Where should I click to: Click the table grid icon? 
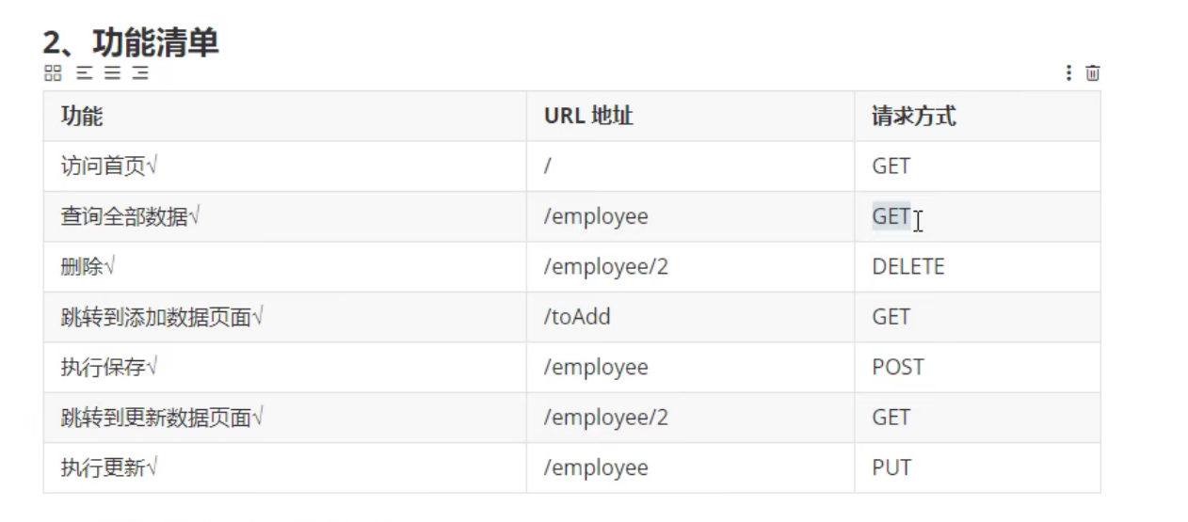(53, 72)
